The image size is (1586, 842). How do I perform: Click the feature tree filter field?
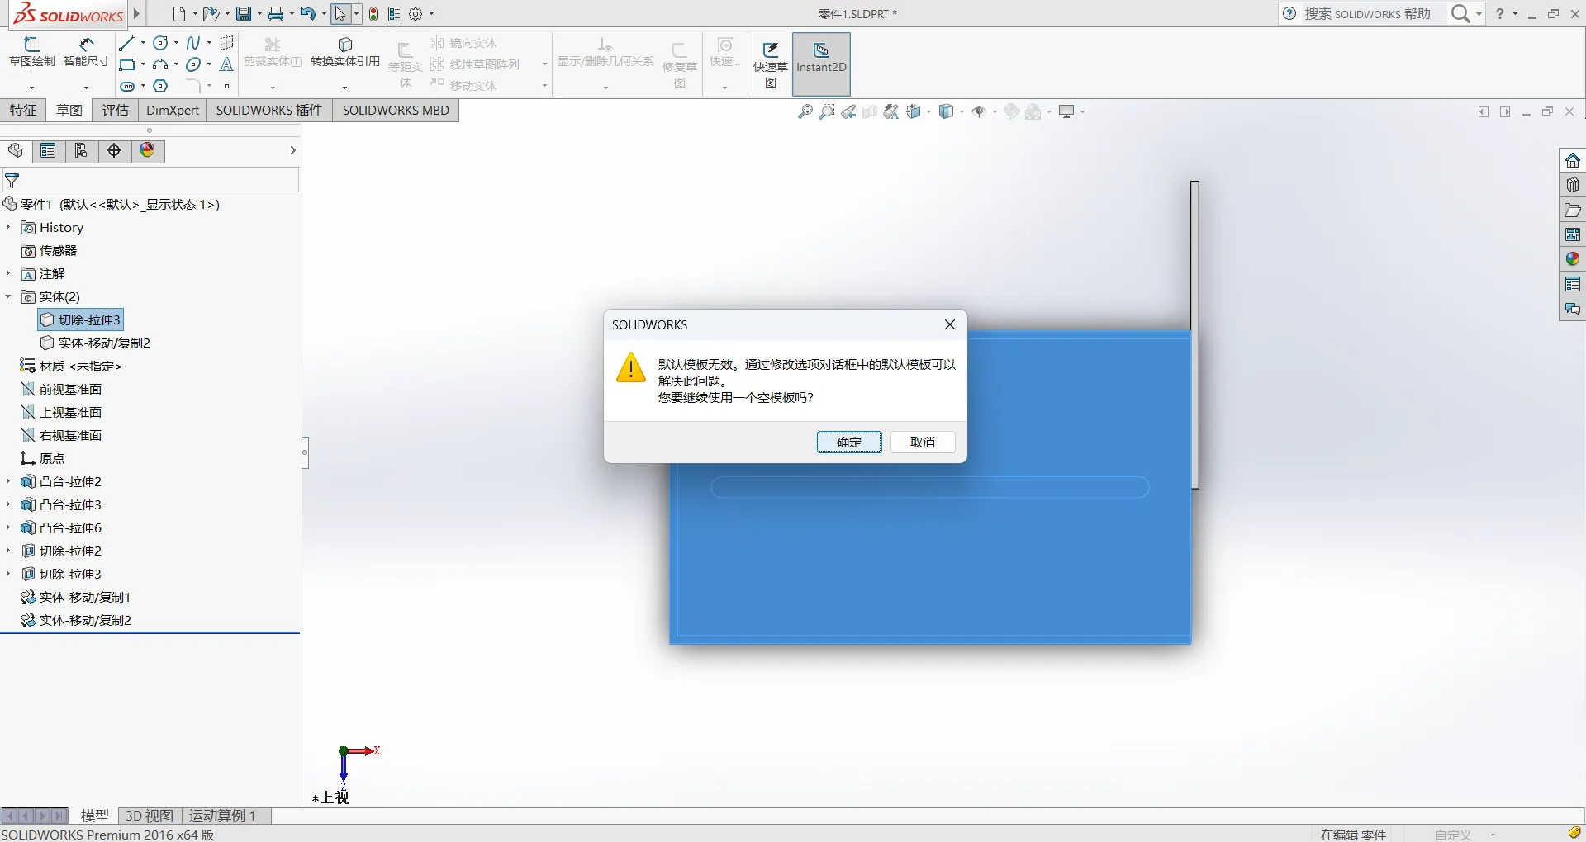point(150,180)
